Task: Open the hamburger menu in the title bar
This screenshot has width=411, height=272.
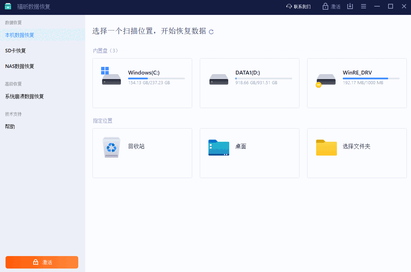Action: tap(363, 6)
